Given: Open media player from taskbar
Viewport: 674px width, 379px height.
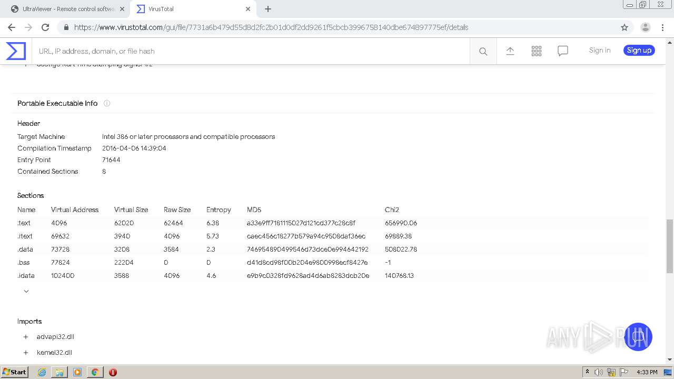Looking at the screenshot, I should 77,372.
